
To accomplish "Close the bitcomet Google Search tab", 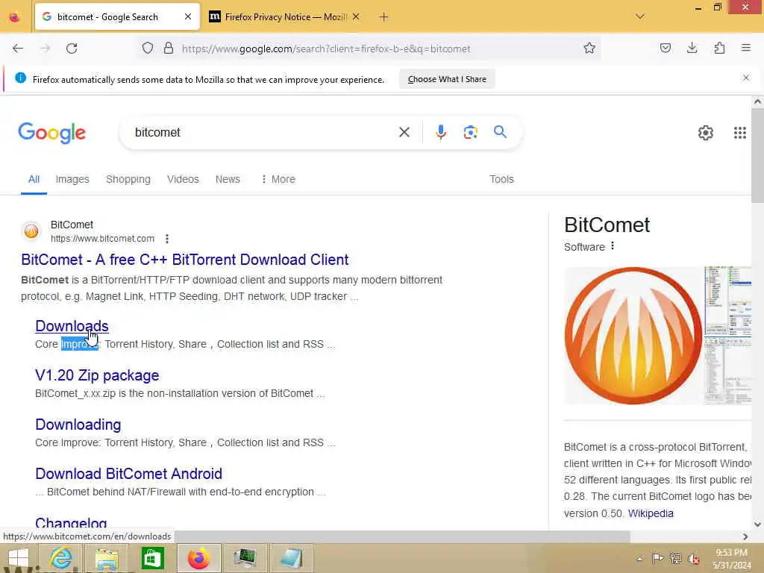I will 188,17.
